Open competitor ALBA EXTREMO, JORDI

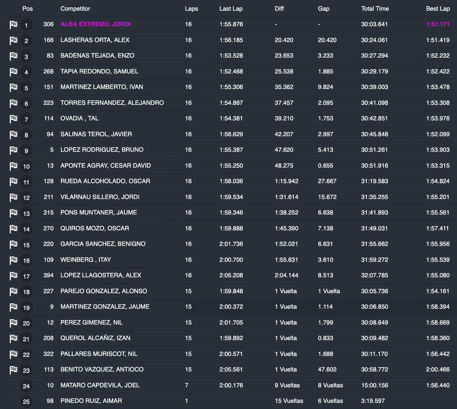(x=96, y=24)
